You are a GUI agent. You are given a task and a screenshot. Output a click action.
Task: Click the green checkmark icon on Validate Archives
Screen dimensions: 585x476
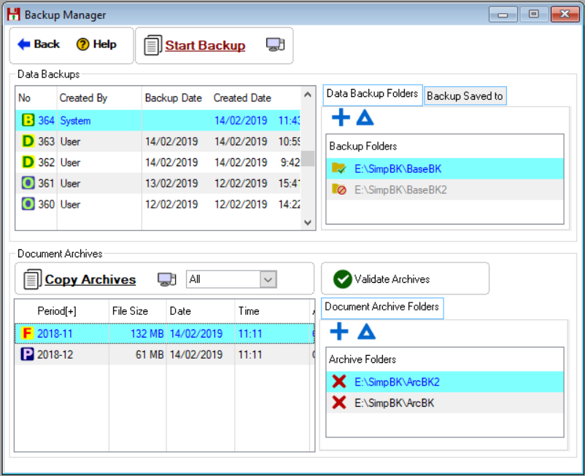pyautogui.click(x=343, y=278)
